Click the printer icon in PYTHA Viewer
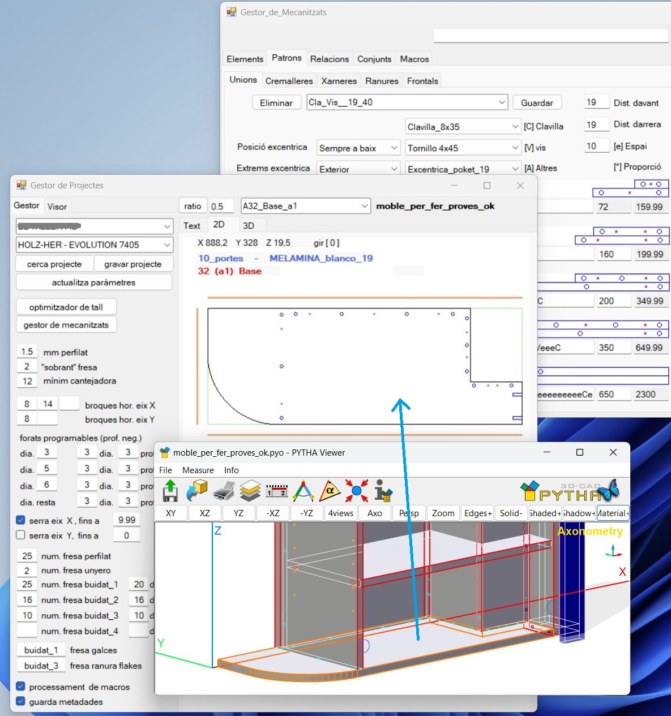This screenshot has height=716, width=671. [224, 491]
